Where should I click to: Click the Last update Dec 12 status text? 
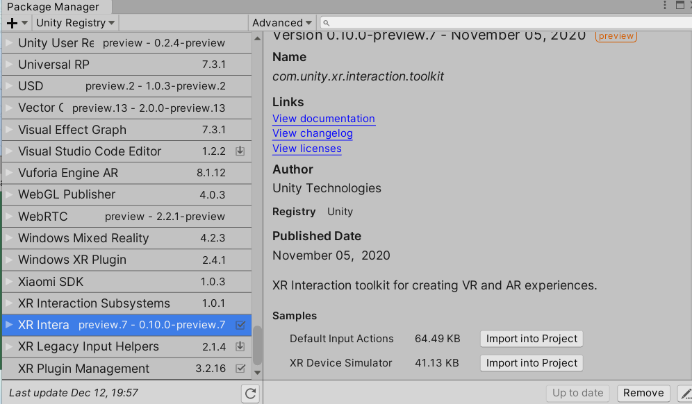click(x=73, y=392)
